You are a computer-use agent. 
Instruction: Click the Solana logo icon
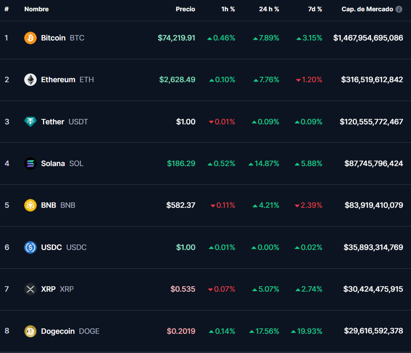(x=30, y=163)
